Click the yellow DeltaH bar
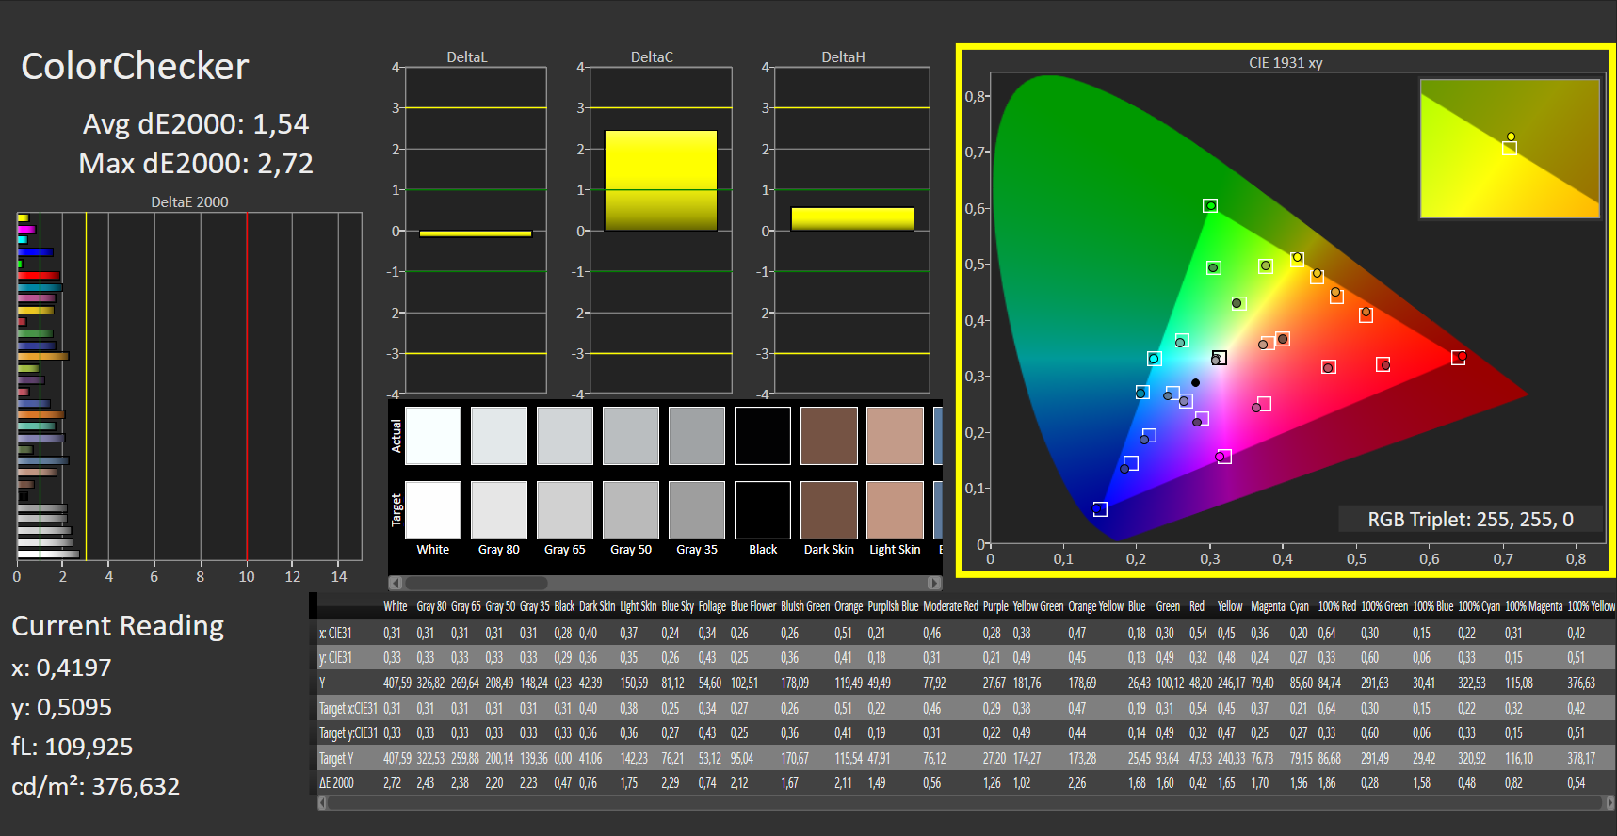 (x=852, y=219)
